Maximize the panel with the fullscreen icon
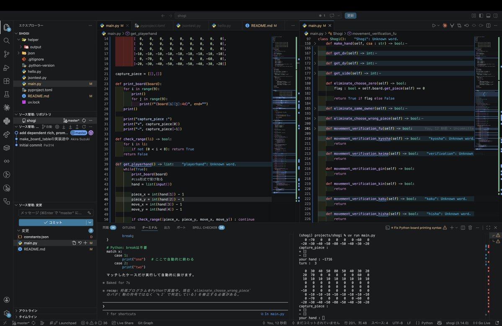This screenshot has width=502, height=326. click(488, 228)
